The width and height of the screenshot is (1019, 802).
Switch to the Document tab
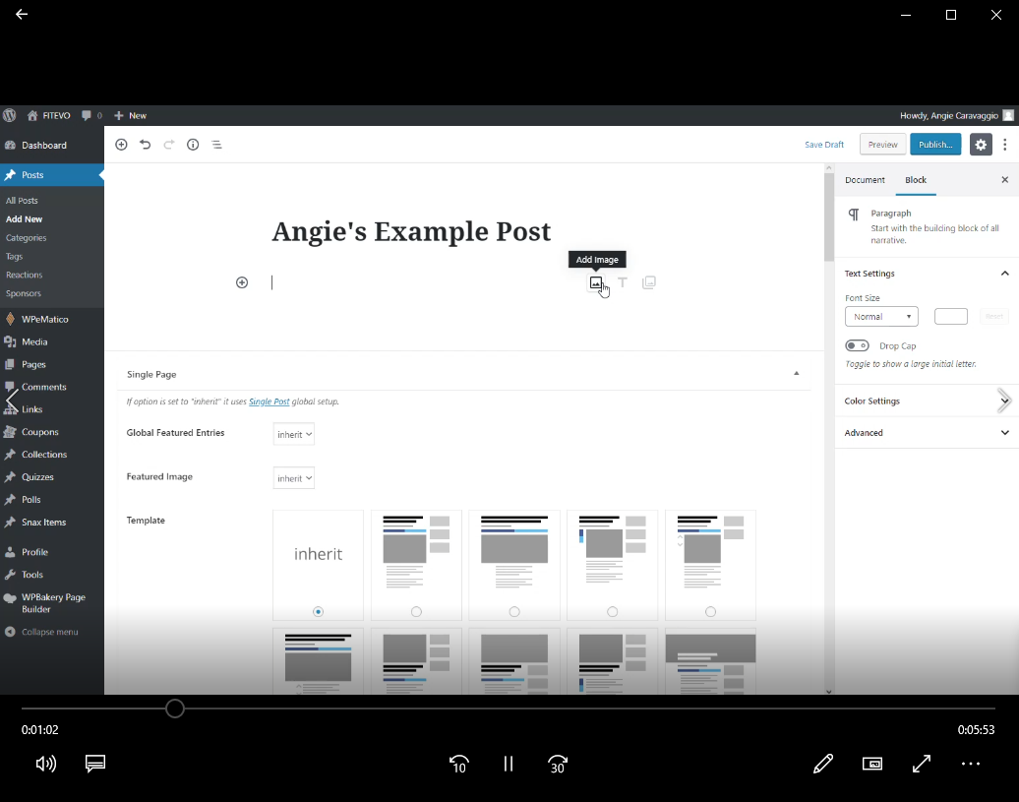coord(865,180)
